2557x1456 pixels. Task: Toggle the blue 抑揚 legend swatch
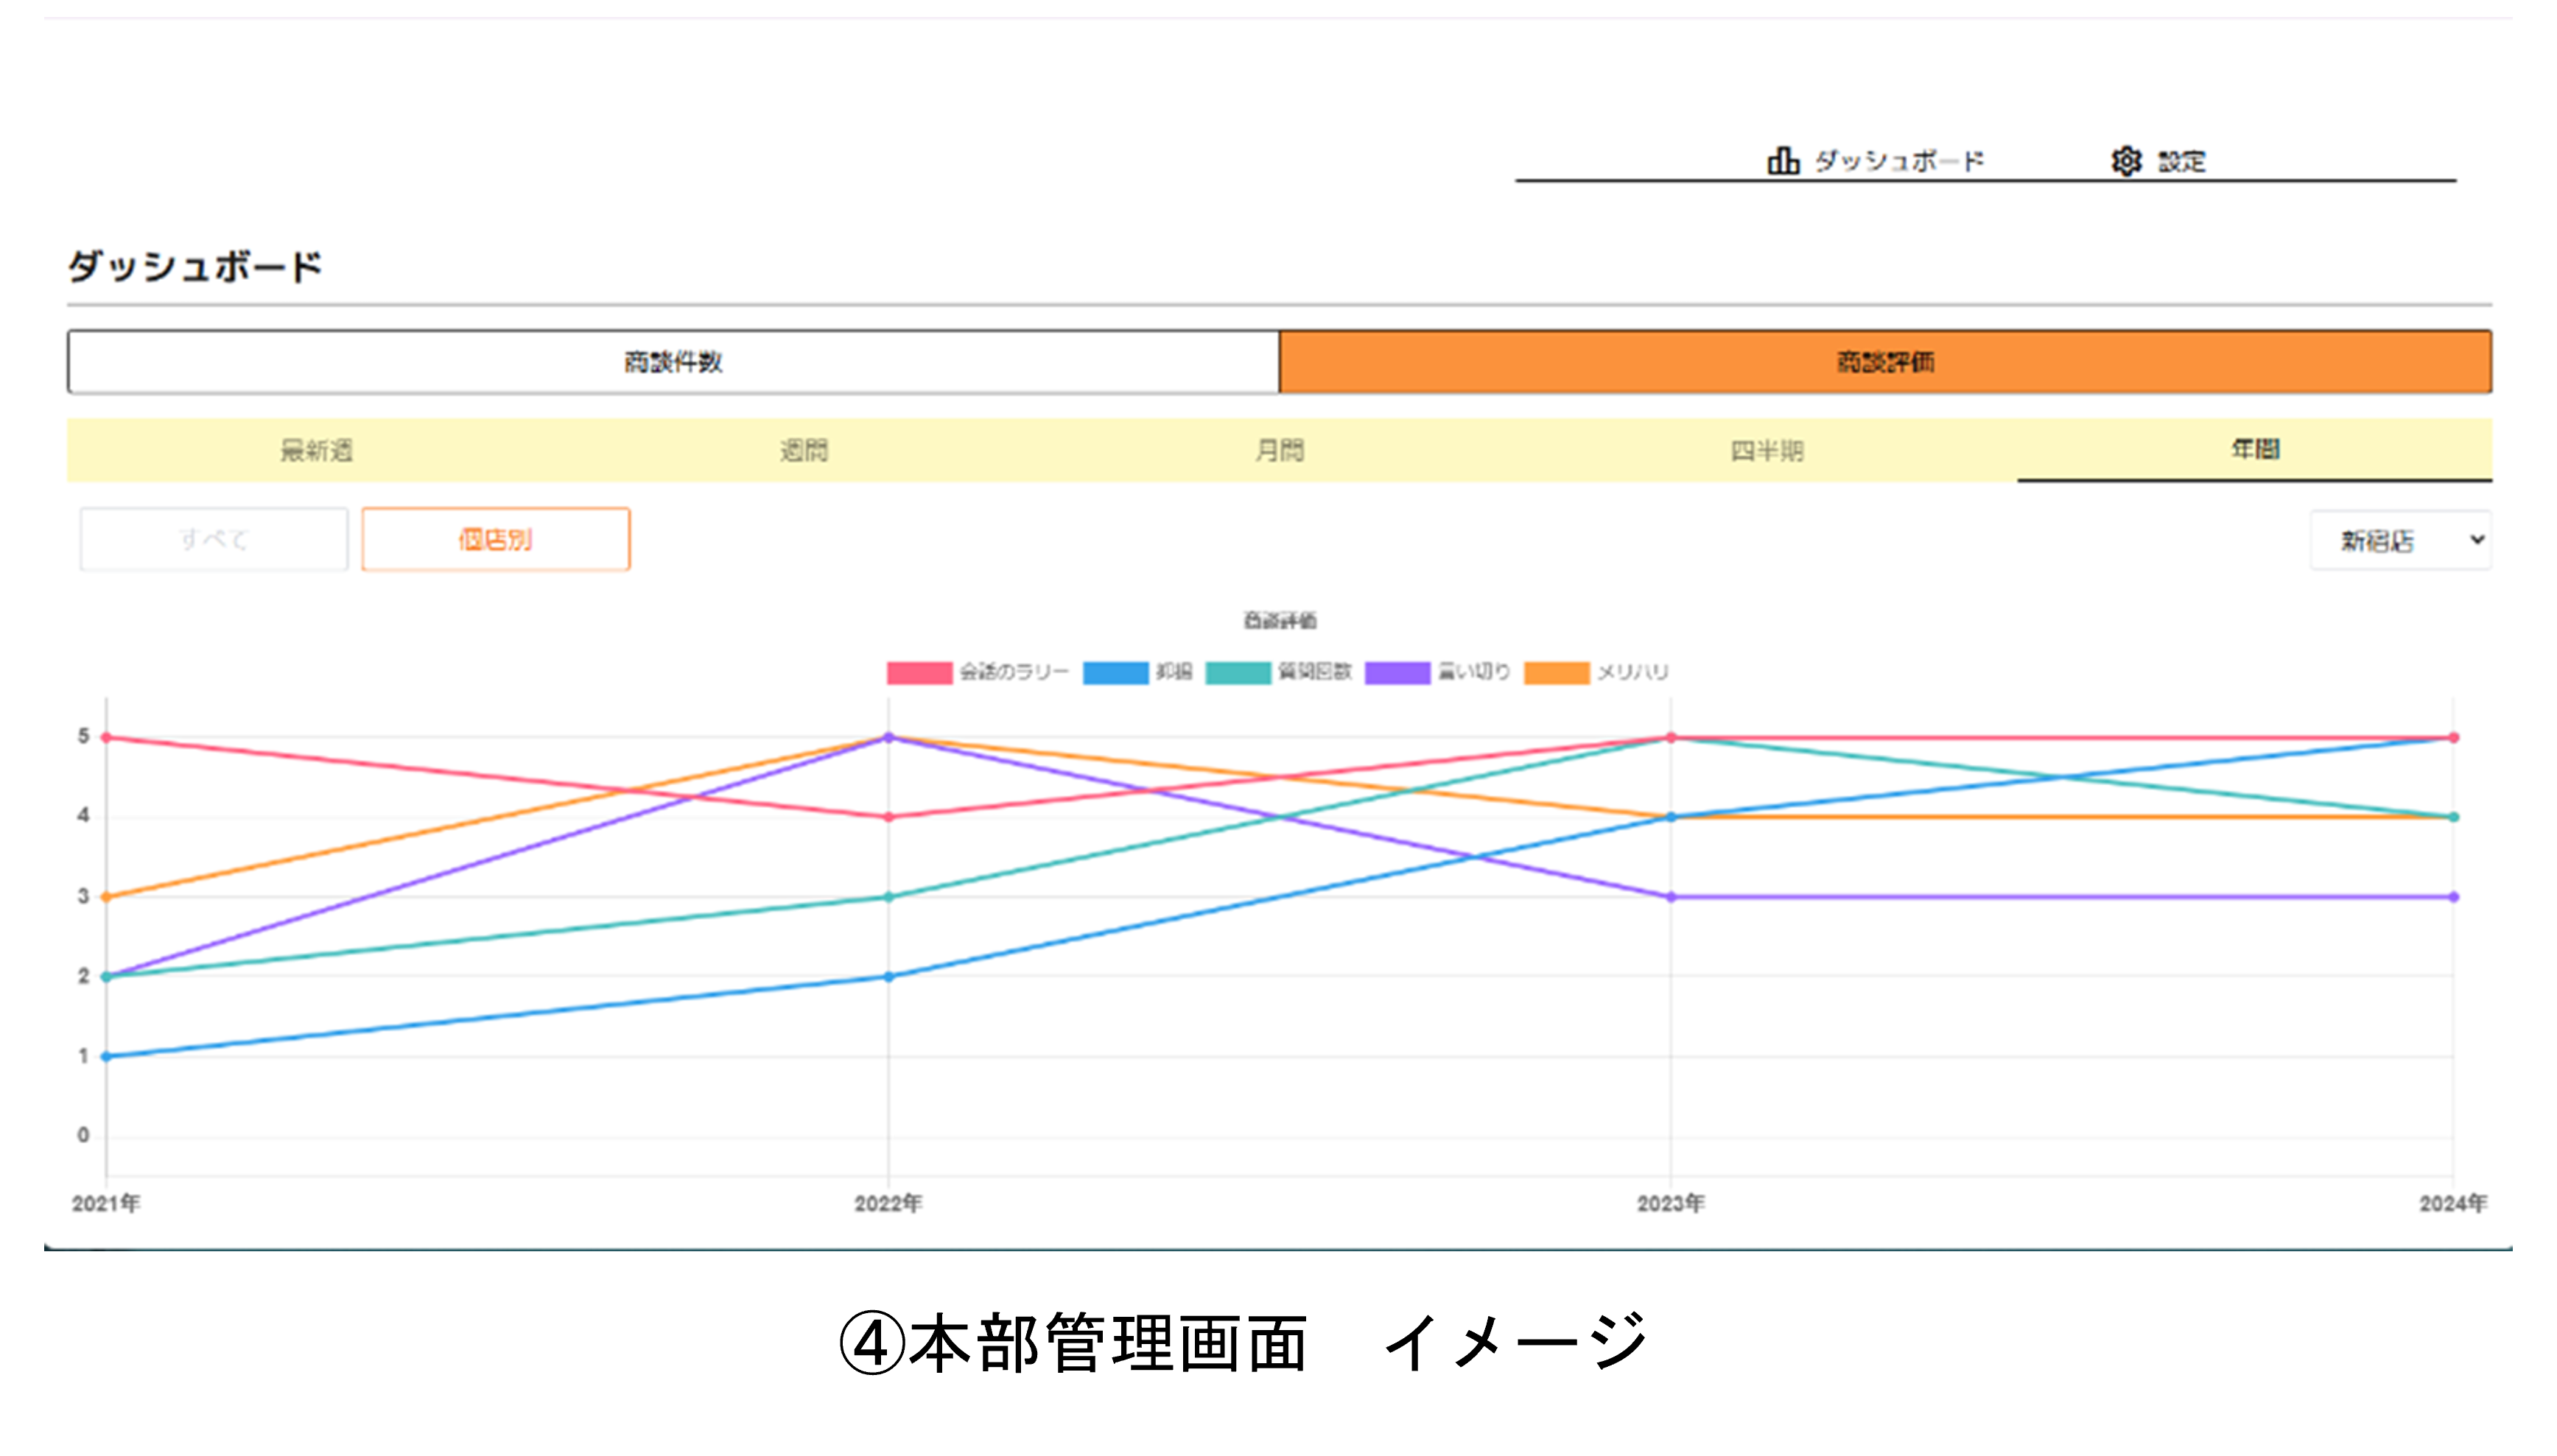[x=1115, y=672]
